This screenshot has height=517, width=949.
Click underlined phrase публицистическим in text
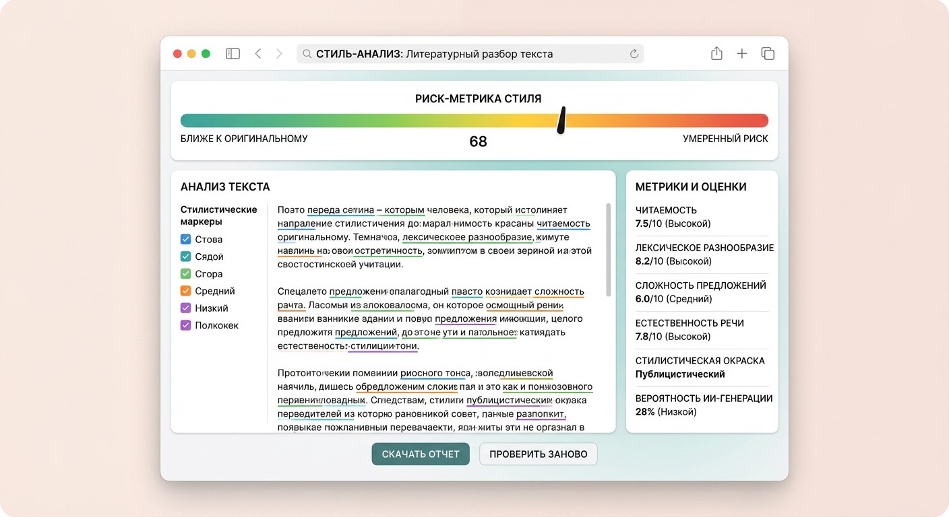point(510,400)
